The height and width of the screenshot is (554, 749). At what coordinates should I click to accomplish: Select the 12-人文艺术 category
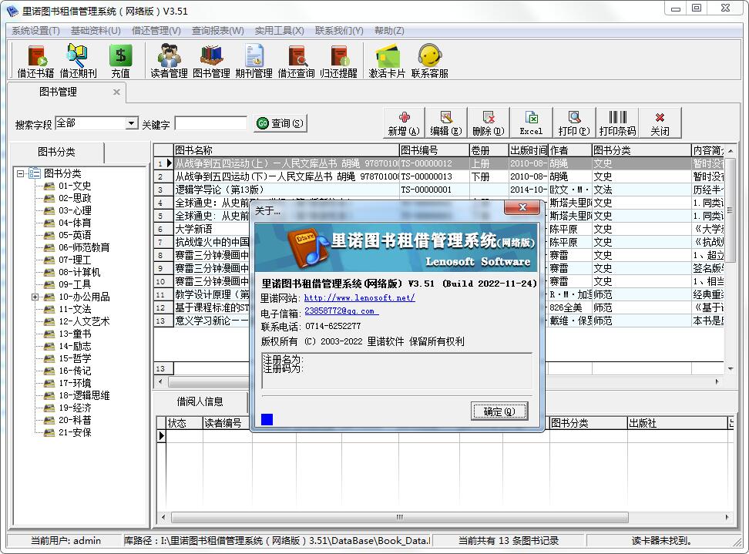coord(84,321)
